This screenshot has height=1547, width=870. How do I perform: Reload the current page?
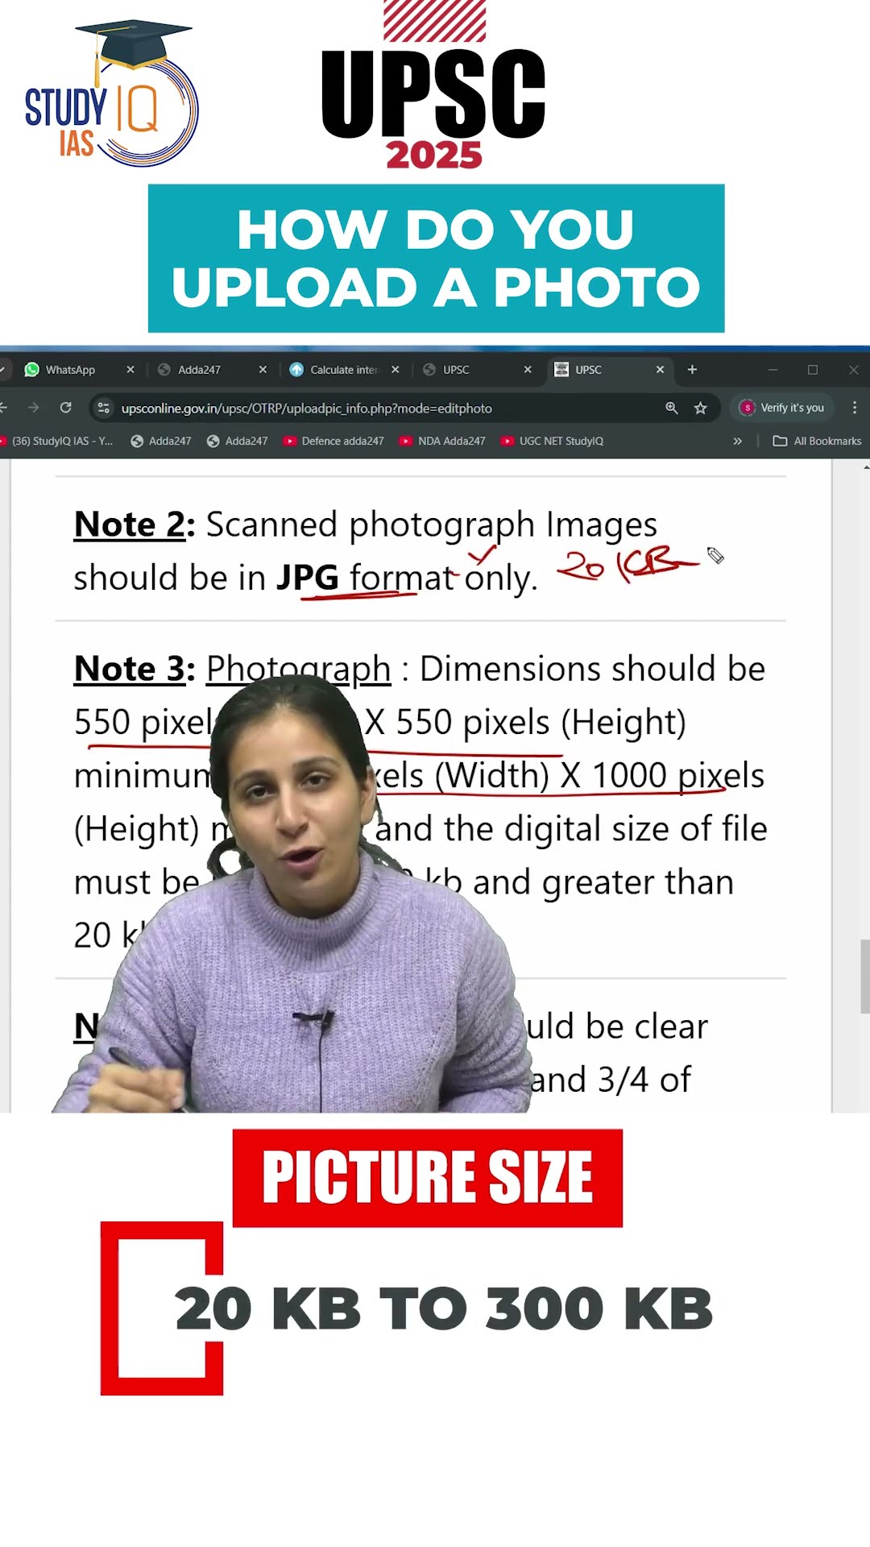tap(66, 408)
